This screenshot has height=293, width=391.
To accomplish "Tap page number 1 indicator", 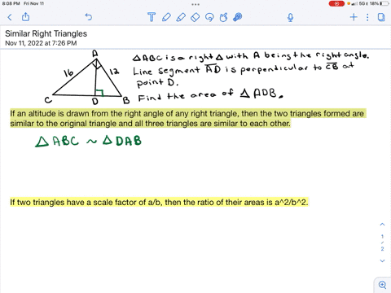I will pyautogui.click(x=382, y=236).
